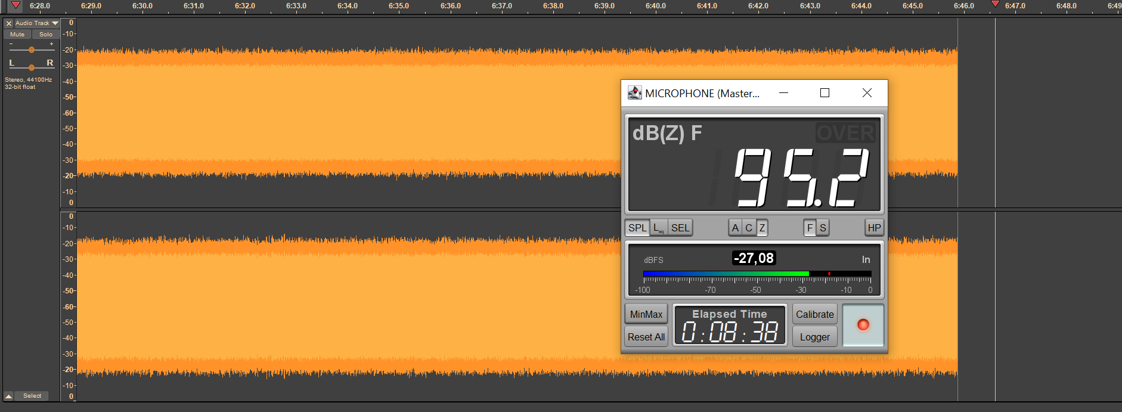Choose C frequency weighting
Viewport: 1122px width, 412px height.
[749, 228]
